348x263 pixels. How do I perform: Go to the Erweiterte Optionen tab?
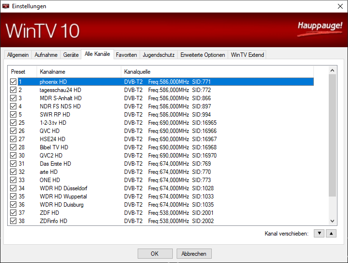point(203,55)
